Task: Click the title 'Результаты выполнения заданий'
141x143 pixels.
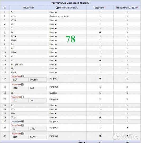Action: (70, 3)
